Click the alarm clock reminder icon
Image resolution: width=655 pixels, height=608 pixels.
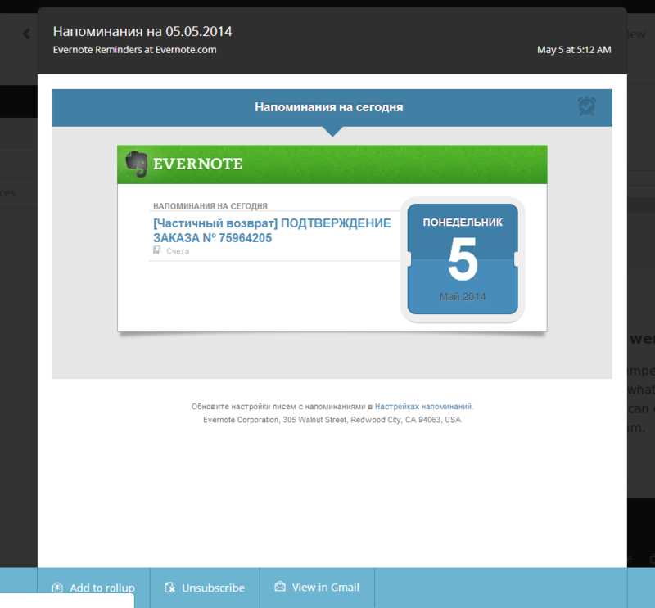(x=586, y=106)
